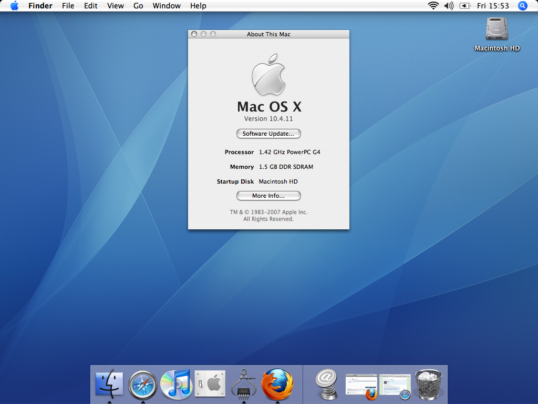Click the Processor label
Screen dimensions: 538x404
[x=239, y=152]
